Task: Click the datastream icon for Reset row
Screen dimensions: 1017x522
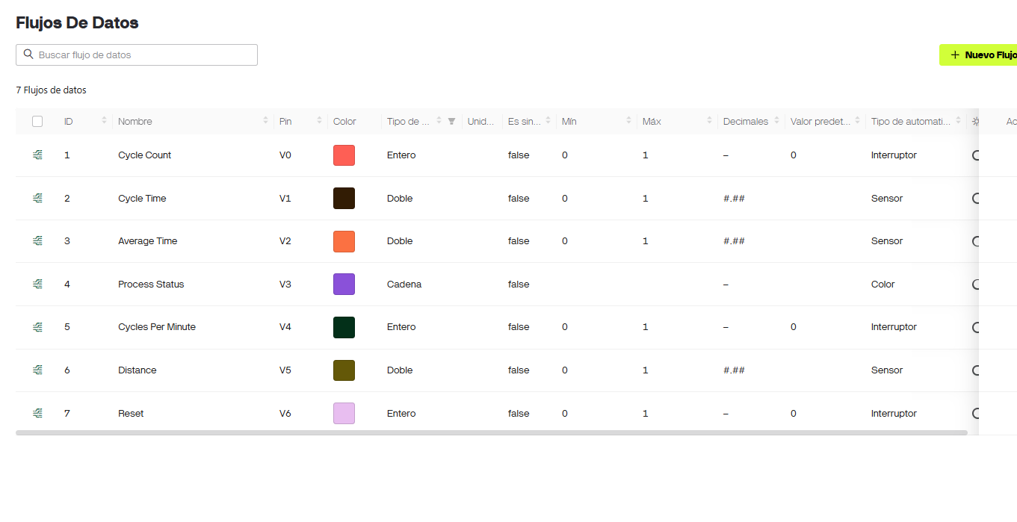Action: pos(37,413)
